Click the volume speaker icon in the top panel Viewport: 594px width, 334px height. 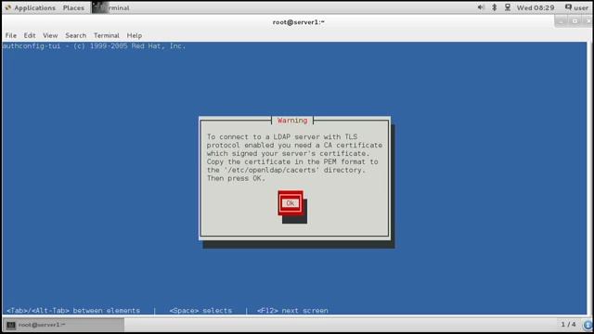point(481,7)
